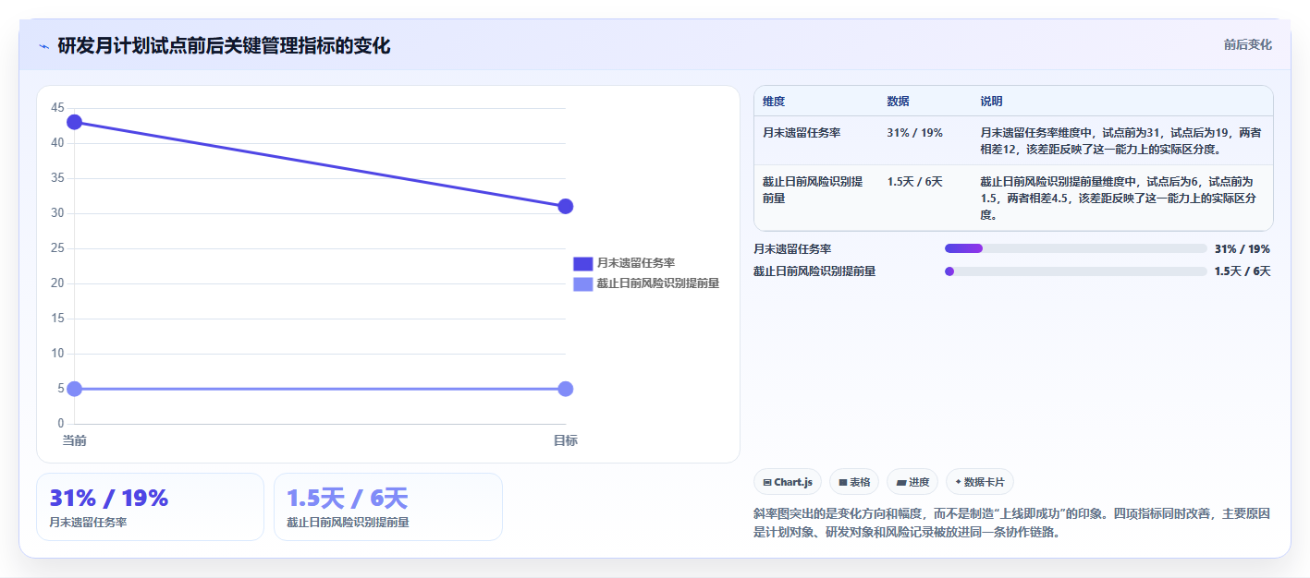
Task: Click the 前后变化 badge in the header
Action: [1247, 44]
